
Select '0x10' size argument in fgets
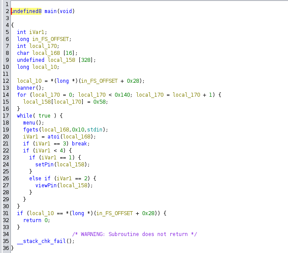point(78,130)
